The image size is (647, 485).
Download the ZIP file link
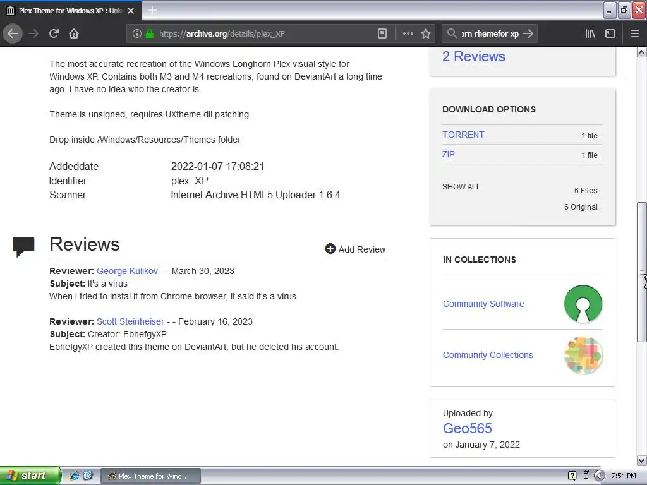(448, 154)
